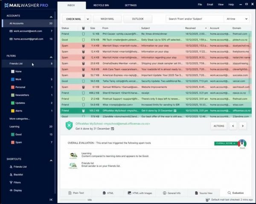The width and height of the screenshot is (256, 204).
Task: Select the Newsletters category swatch
Action: coord(13,95)
